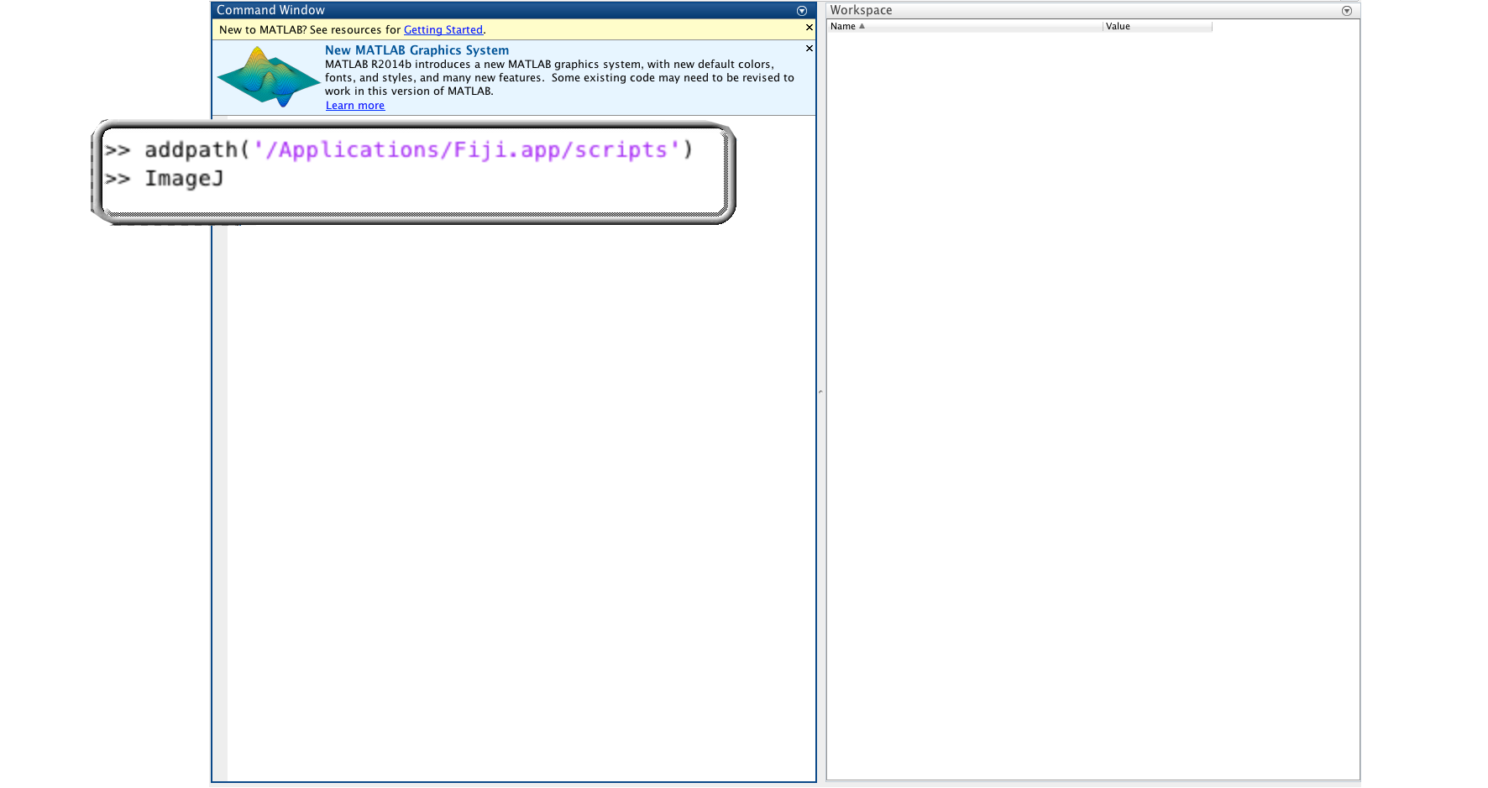Close the yellow Getting Started banner
Screen dimensions: 1488x788
(809, 28)
